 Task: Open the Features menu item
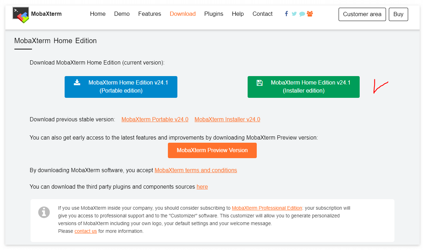tap(150, 14)
